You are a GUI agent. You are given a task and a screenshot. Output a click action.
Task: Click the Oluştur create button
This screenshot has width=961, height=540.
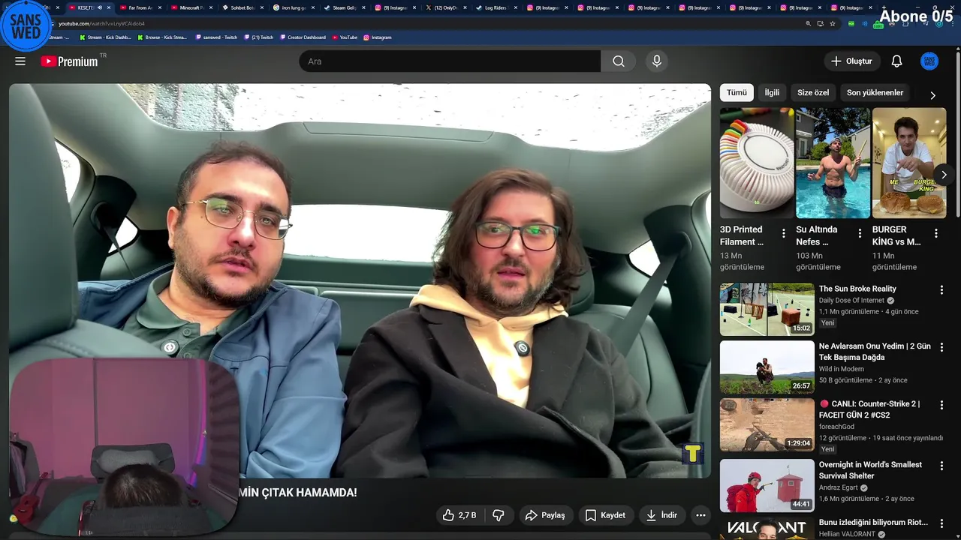click(851, 61)
